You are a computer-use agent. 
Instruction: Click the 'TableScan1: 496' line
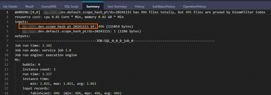76,93
